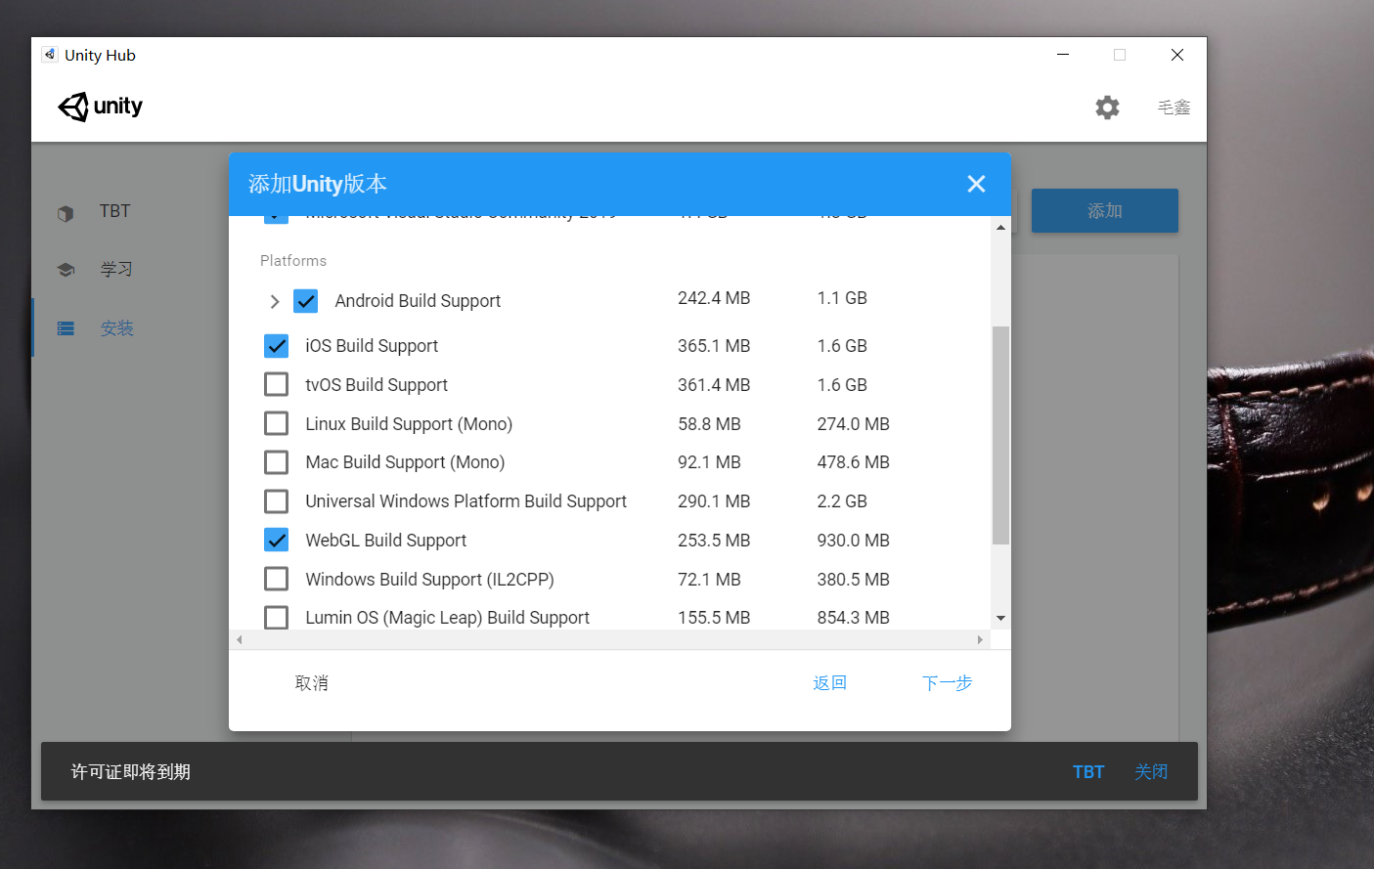Click the 'tvOS Build Support' label
1374x869 pixels.
tap(377, 385)
